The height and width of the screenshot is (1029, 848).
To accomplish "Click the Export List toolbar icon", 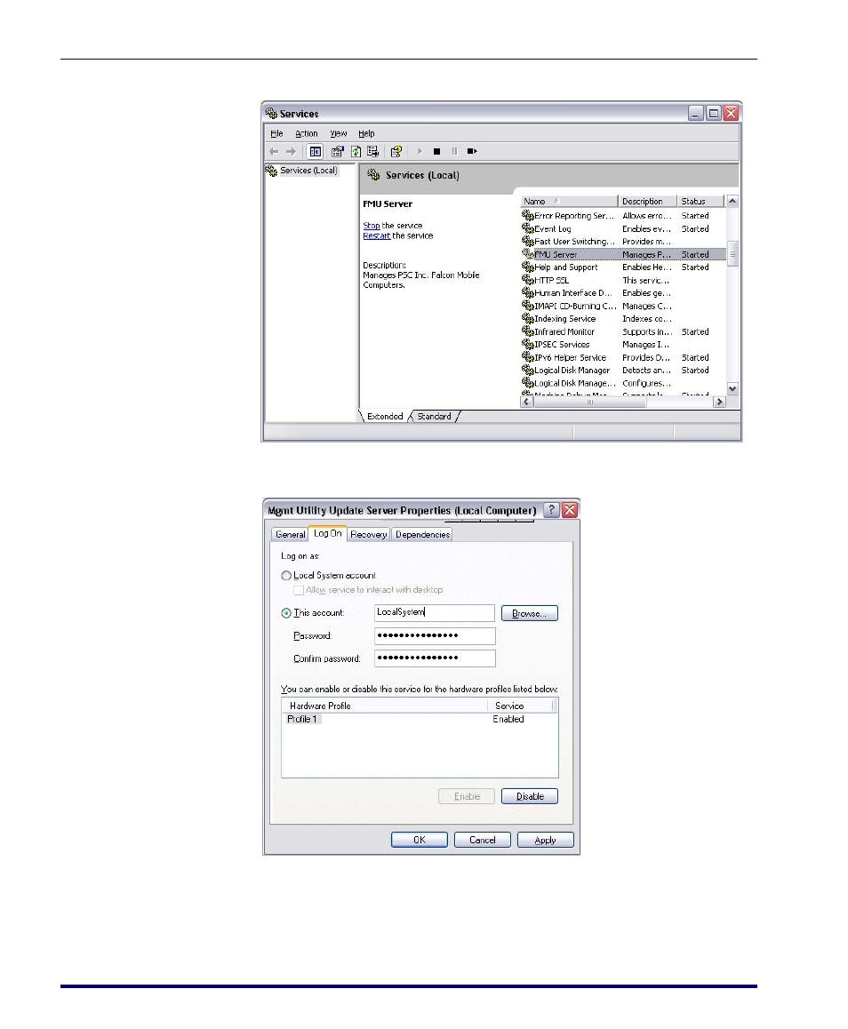I will 372,152.
